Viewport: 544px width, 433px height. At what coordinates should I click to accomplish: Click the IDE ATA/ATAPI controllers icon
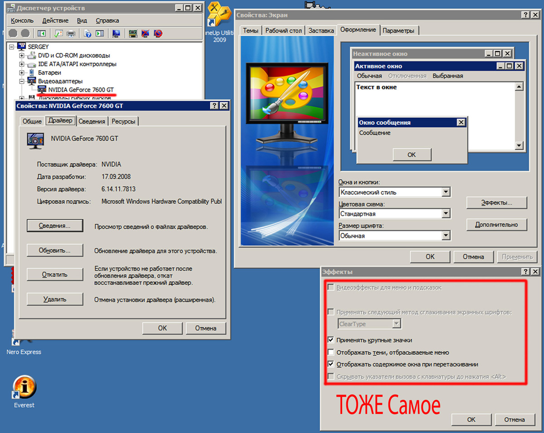31,64
